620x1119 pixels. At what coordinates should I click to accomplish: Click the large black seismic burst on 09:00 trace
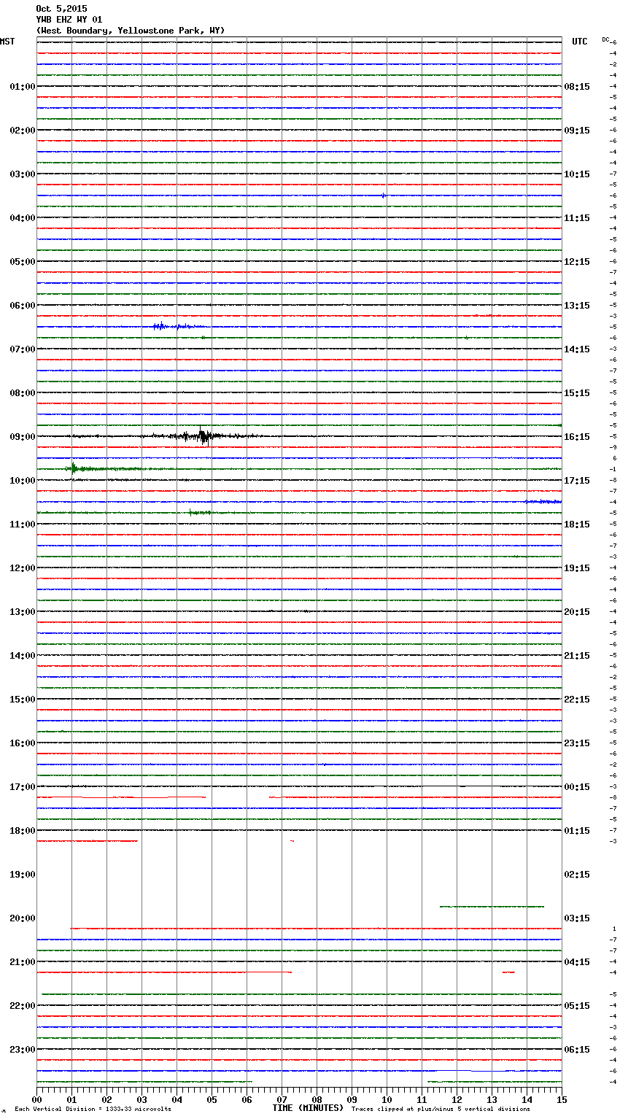203,436
